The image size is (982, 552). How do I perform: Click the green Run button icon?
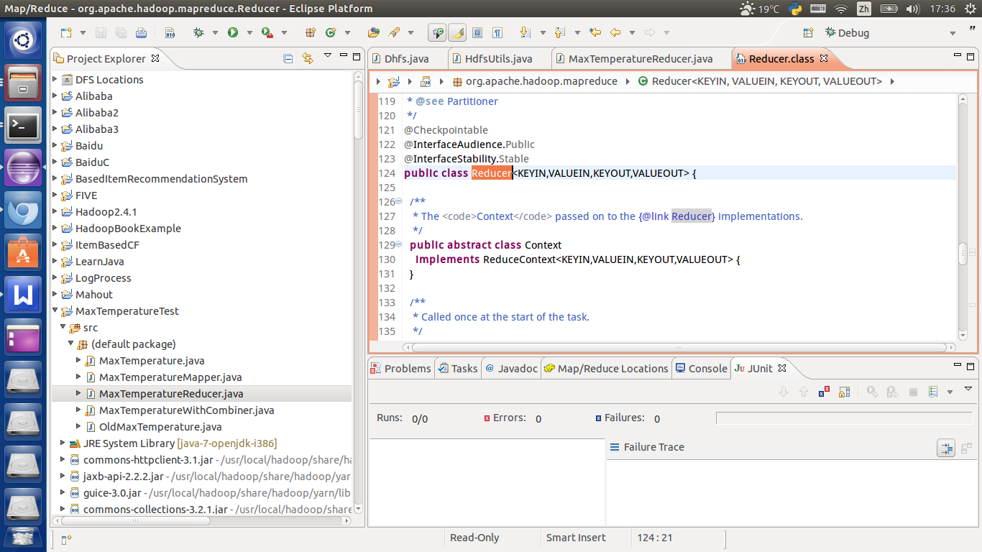coord(233,33)
